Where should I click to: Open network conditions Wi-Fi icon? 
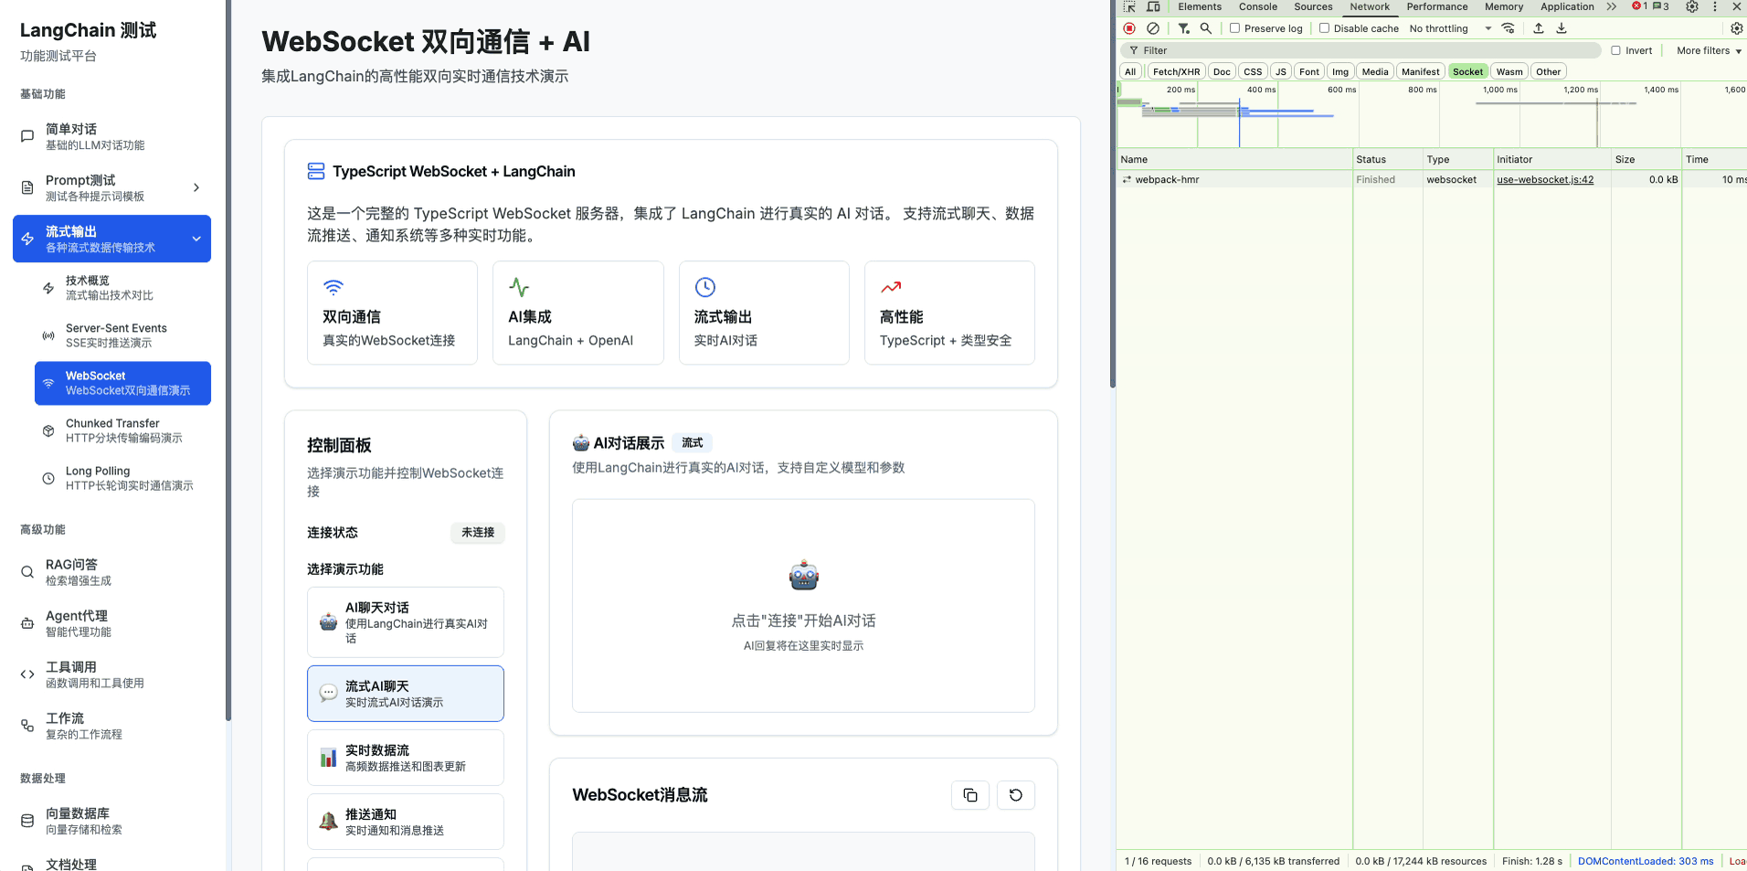point(1509,28)
